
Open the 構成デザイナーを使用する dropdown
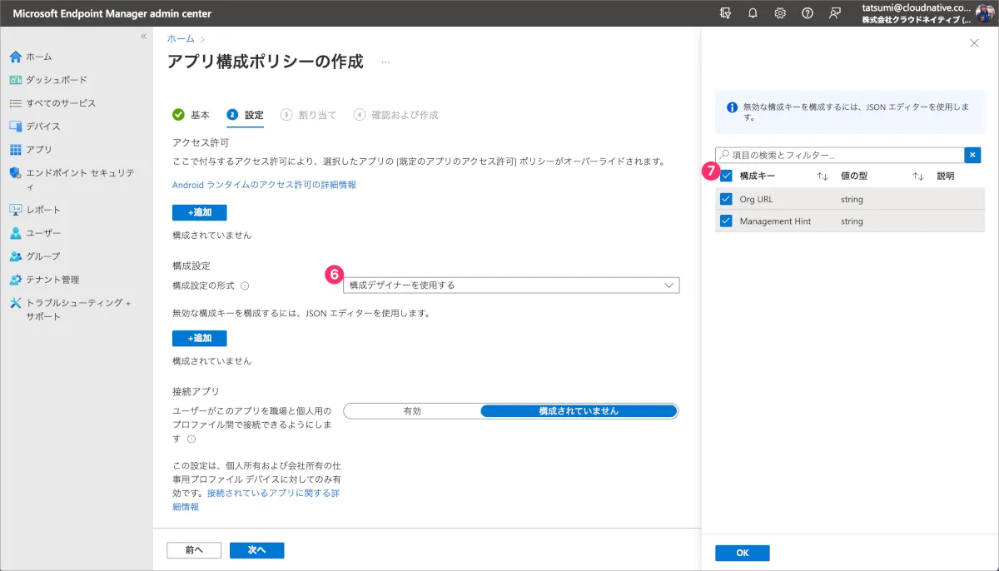click(511, 285)
